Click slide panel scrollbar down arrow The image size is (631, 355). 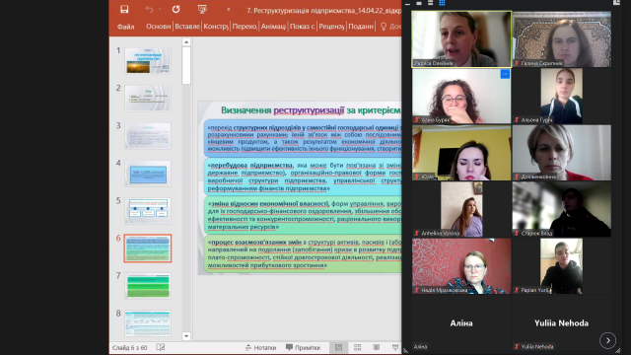186,336
